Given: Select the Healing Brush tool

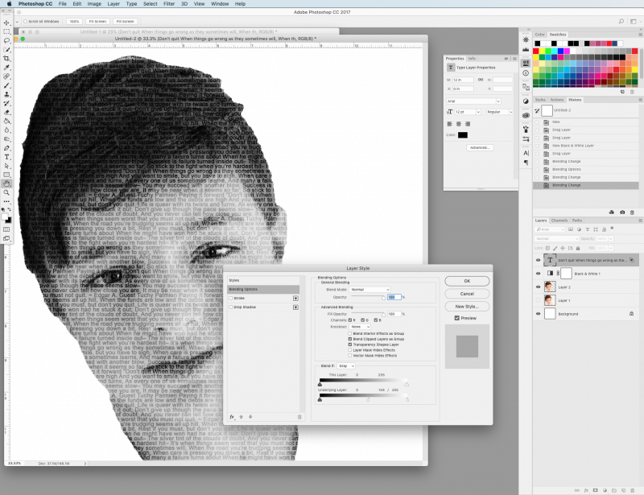Looking at the screenshot, I should tap(6, 76).
